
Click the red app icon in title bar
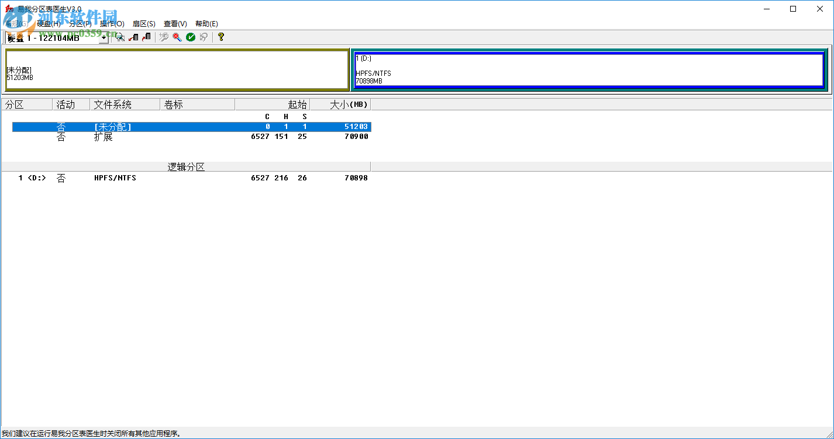click(9, 9)
